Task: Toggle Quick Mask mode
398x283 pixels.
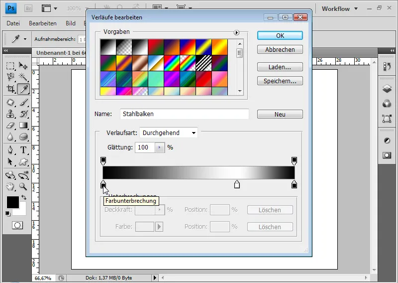Action: click(17, 225)
